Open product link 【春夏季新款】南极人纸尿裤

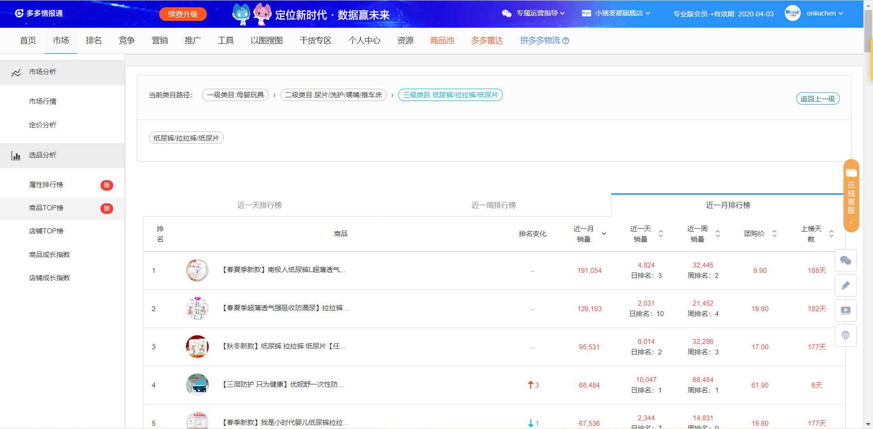[283, 270]
